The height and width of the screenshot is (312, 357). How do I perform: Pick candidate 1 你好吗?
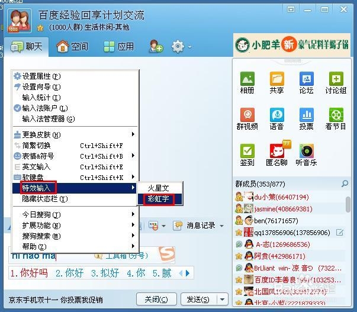click(x=29, y=273)
